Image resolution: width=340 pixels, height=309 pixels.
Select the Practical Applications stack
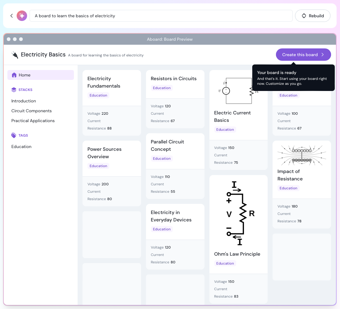33,121
